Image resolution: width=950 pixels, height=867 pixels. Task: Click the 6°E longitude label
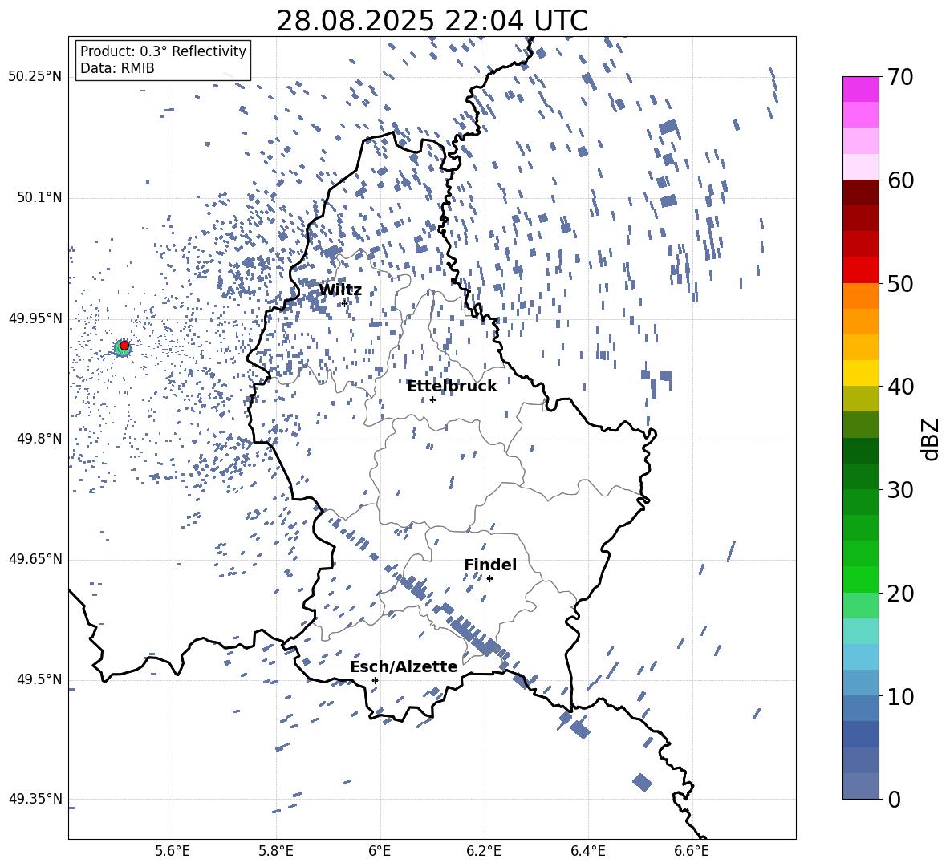[380, 851]
